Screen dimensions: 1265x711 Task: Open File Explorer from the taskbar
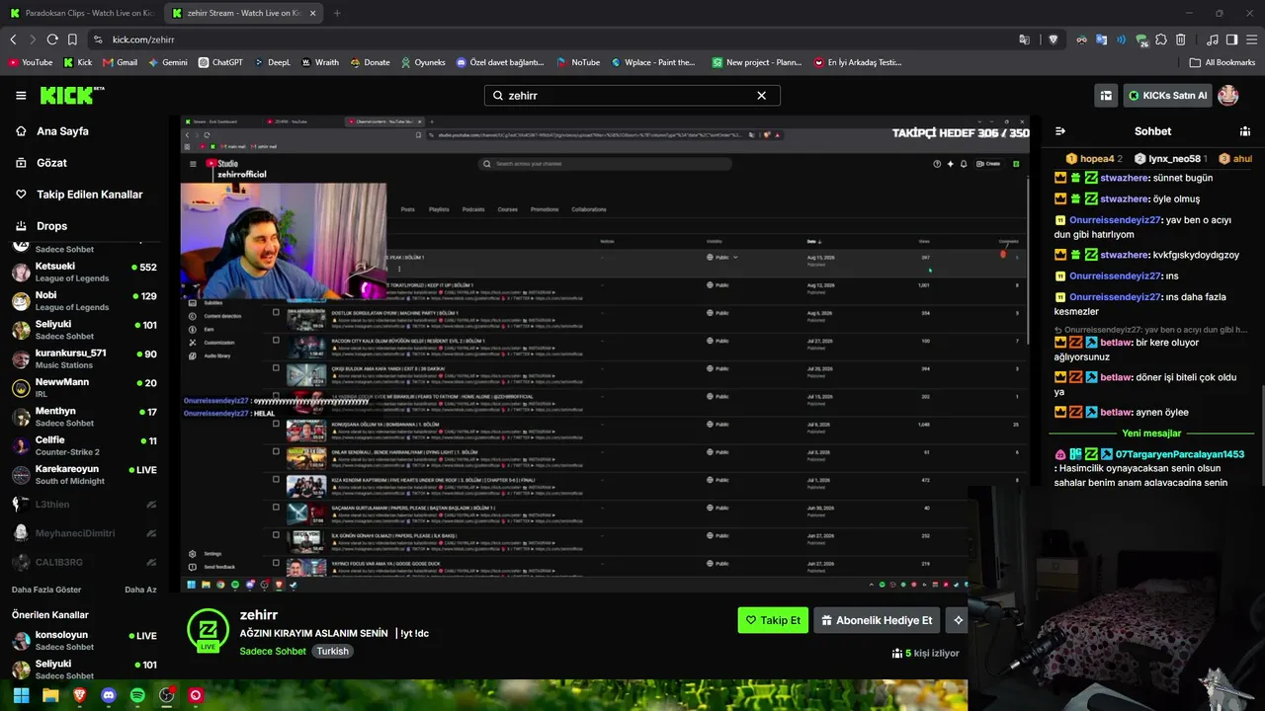(x=50, y=695)
